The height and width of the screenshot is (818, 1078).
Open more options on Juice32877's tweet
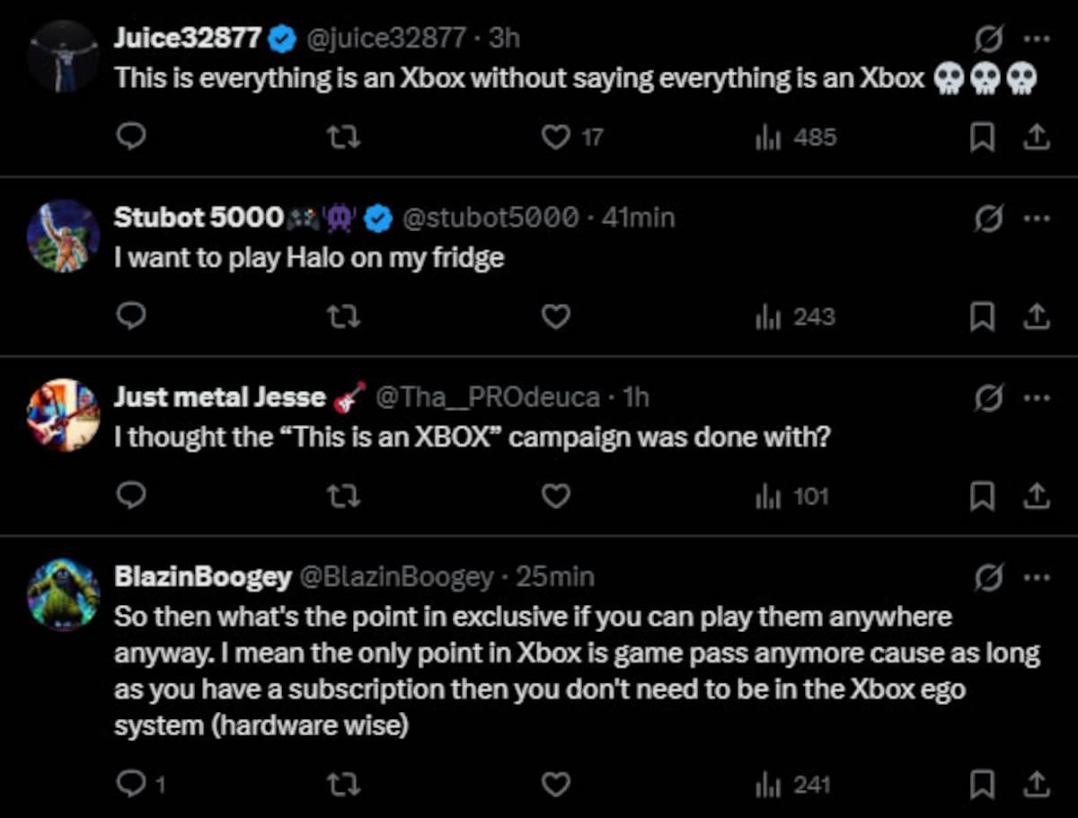coord(1036,38)
